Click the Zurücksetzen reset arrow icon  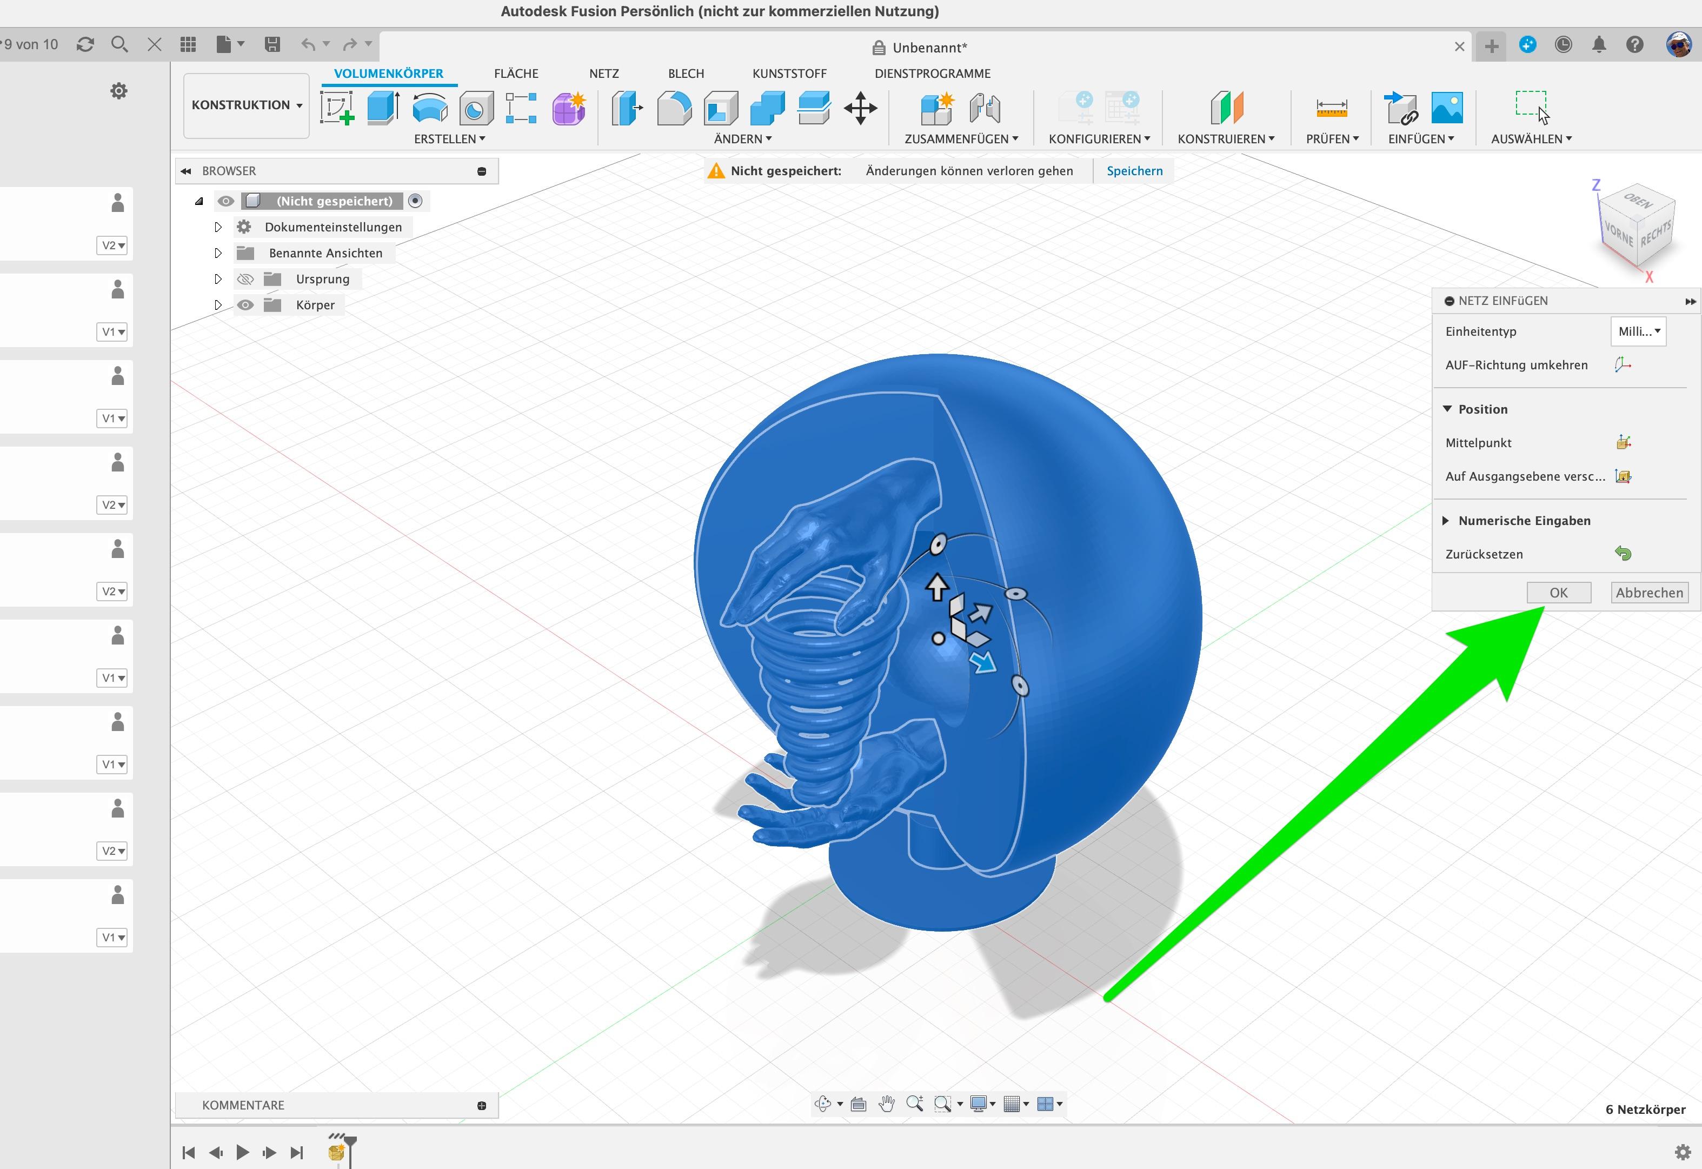pos(1623,554)
